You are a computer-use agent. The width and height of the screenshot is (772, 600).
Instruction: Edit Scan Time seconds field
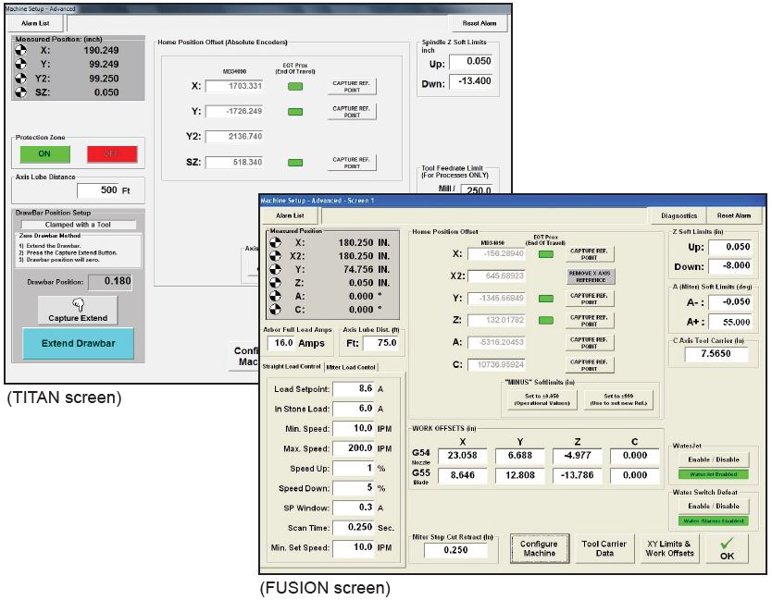[354, 528]
